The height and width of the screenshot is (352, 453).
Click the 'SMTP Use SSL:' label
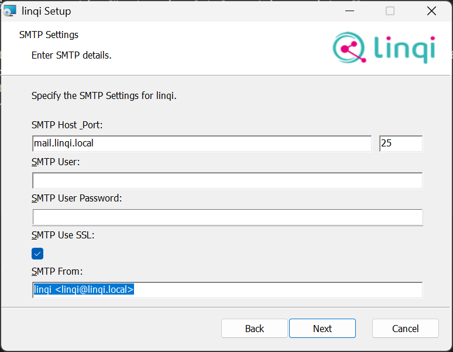coord(63,235)
